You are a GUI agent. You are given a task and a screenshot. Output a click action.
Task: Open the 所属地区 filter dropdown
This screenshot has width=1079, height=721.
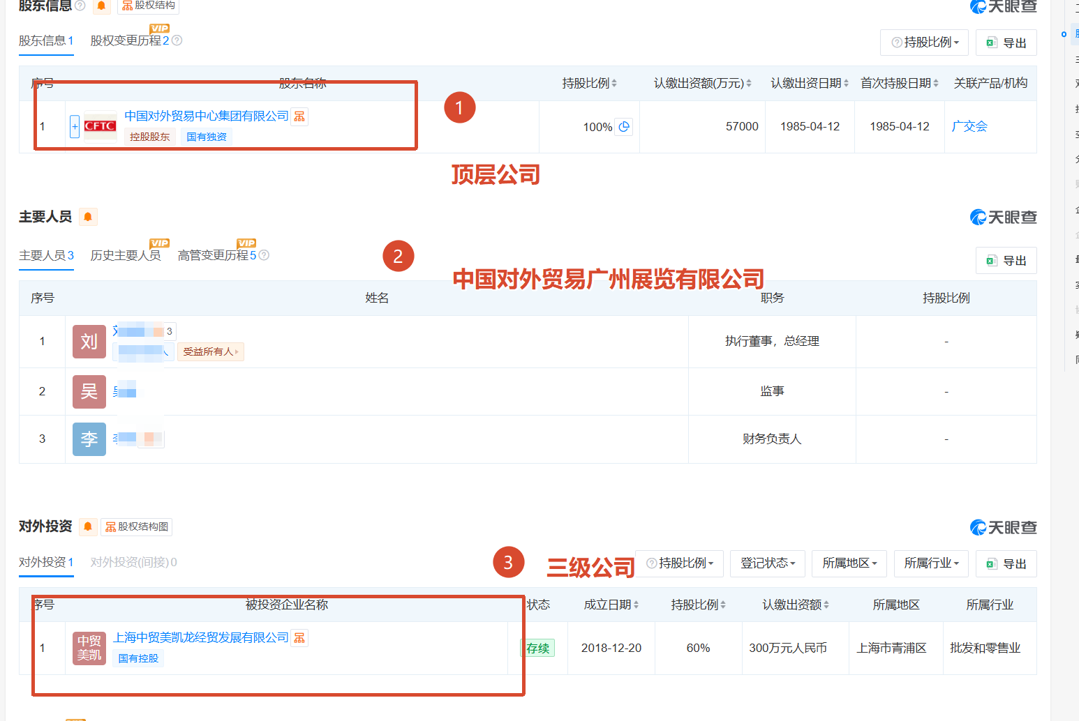click(x=849, y=563)
